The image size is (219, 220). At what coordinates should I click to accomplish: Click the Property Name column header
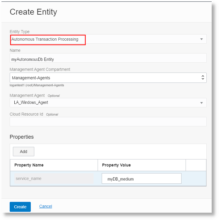click(29, 165)
